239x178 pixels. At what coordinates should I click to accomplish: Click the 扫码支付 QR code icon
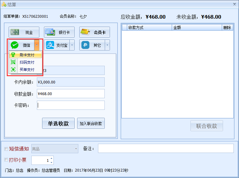click(x=13, y=62)
